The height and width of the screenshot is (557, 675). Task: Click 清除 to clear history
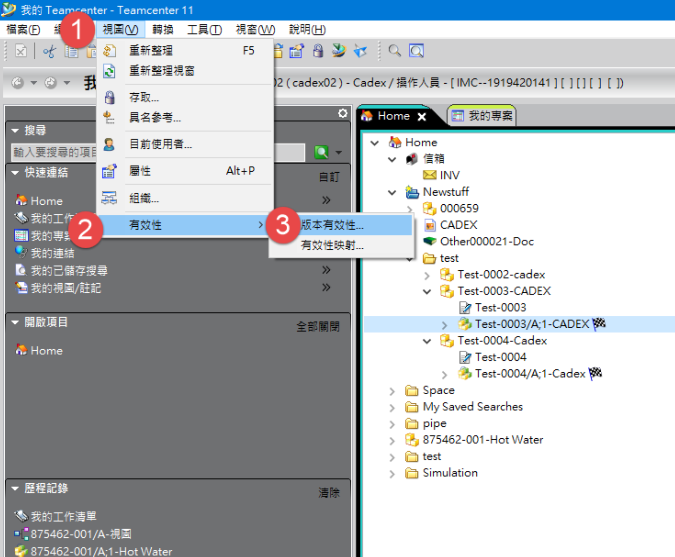click(329, 492)
